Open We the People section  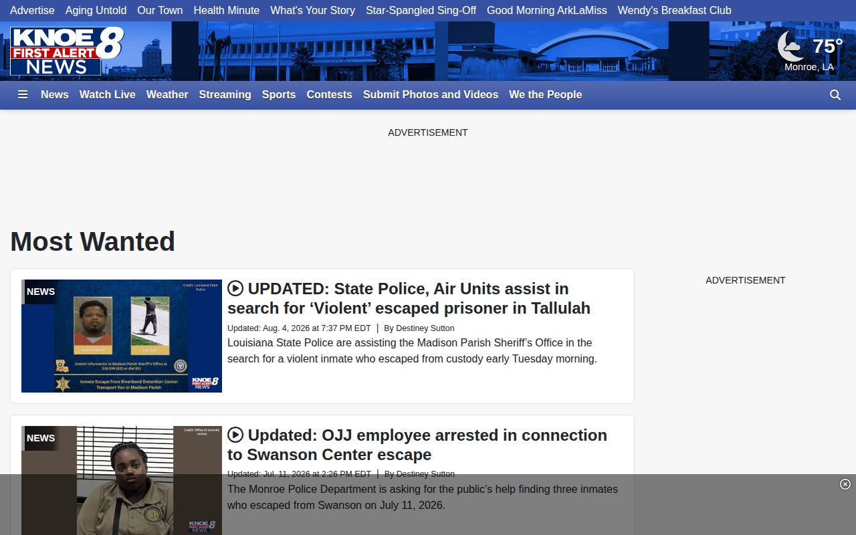pyautogui.click(x=546, y=95)
